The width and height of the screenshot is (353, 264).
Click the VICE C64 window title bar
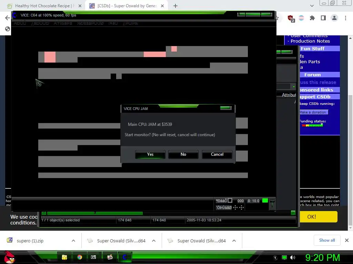(x=144, y=15)
